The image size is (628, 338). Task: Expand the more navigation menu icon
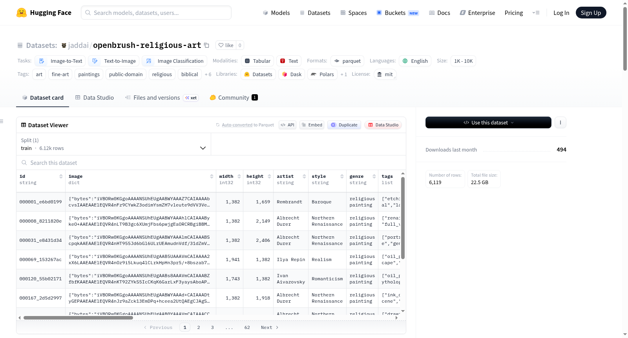point(536,13)
